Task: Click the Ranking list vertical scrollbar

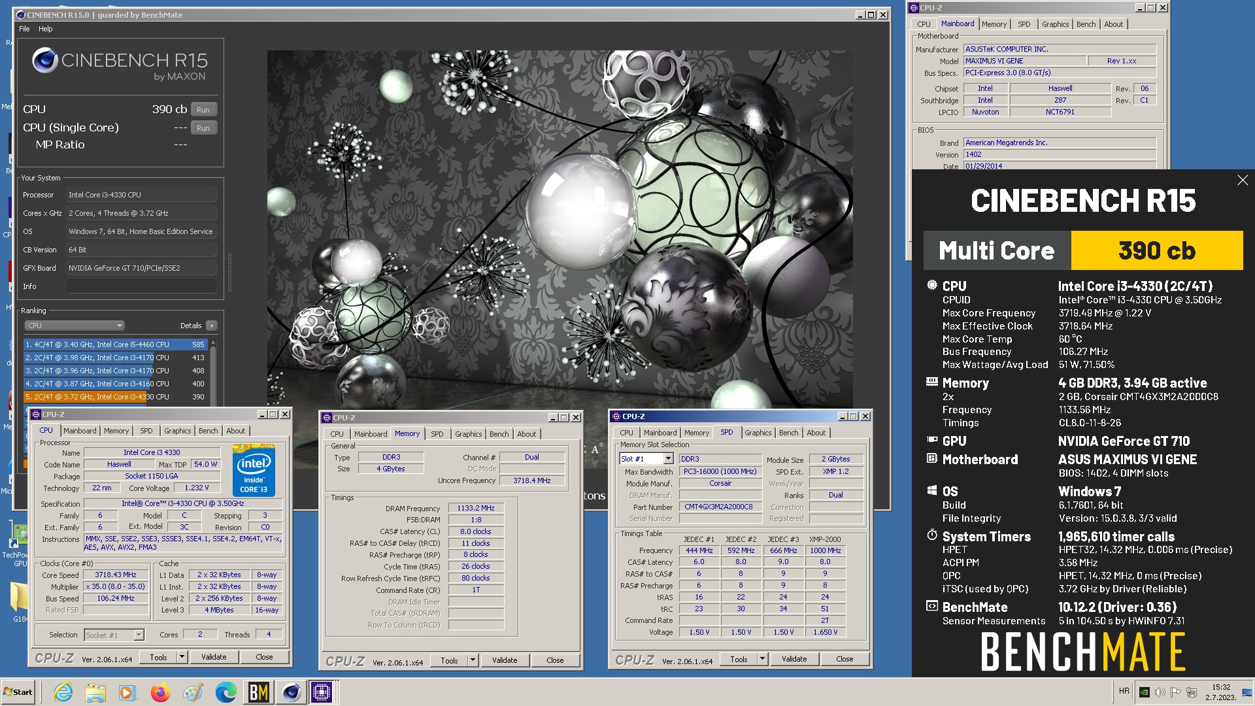Action: pyautogui.click(x=212, y=373)
